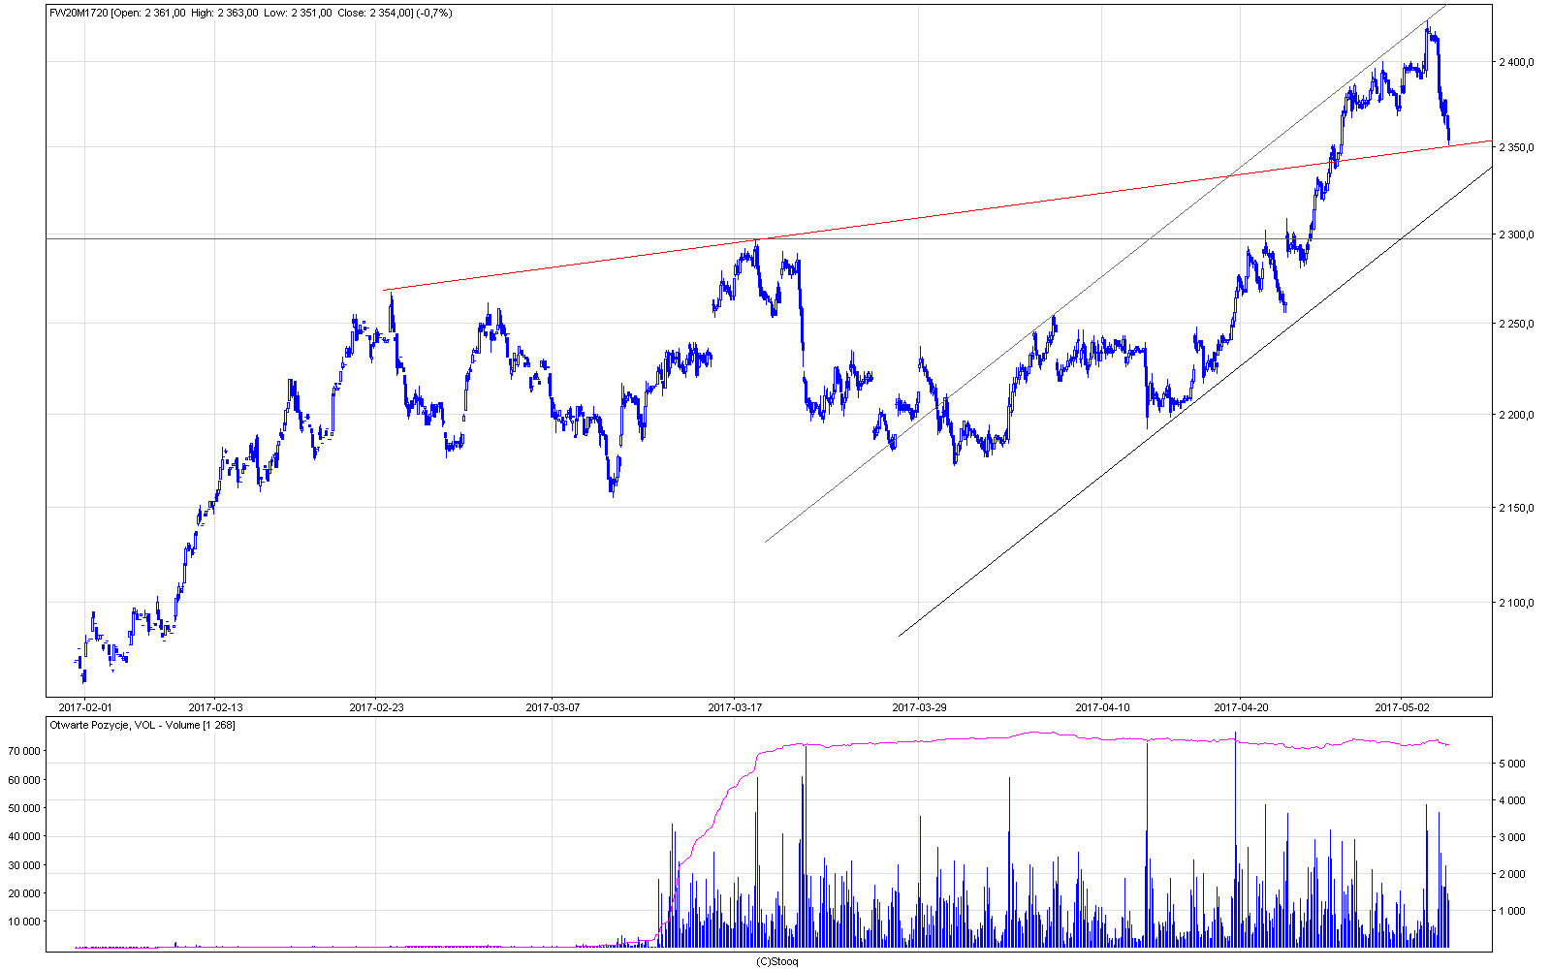Select the 10 000 open interest label
This screenshot has height=969, width=1551.
pos(23,922)
